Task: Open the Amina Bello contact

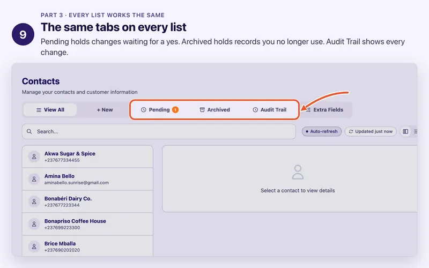Action: pyautogui.click(x=87, y=179)
